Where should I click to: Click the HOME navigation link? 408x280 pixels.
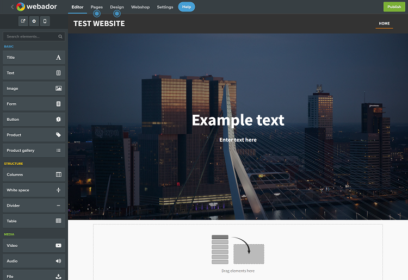[384, 23]
